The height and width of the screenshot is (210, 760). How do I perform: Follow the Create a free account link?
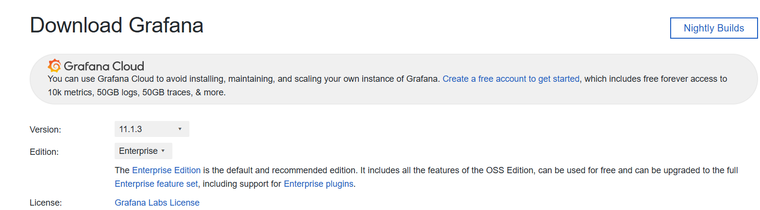511,78
